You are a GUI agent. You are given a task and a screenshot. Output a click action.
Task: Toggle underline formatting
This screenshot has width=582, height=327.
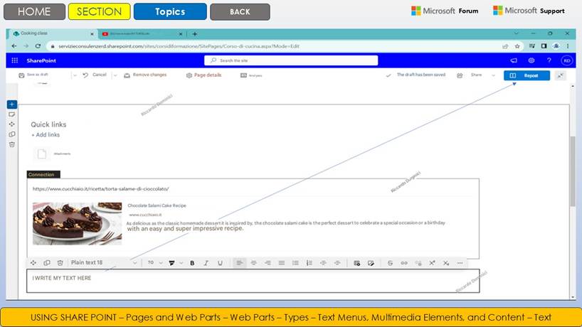point(220,263)
